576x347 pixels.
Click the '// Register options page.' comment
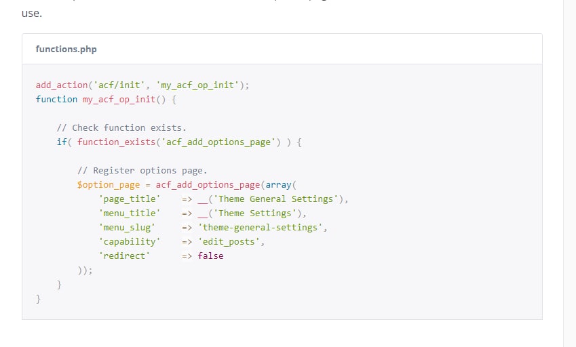pos(142,171)
